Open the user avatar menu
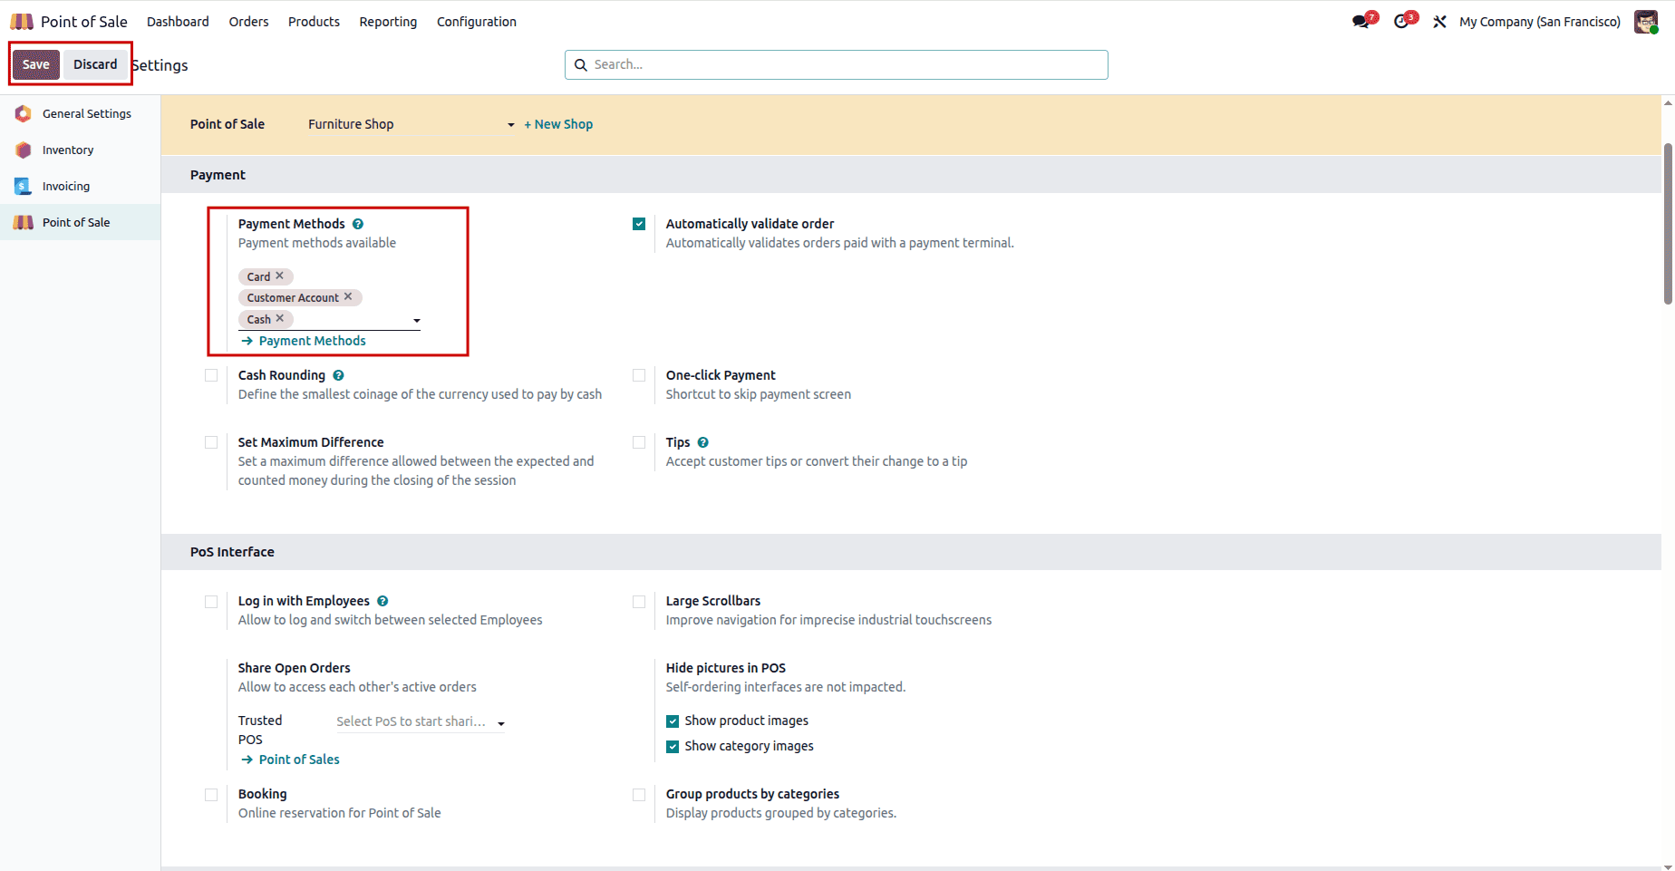The height and width of the screenshot is (871, 1675). [x=1646, y=22]
